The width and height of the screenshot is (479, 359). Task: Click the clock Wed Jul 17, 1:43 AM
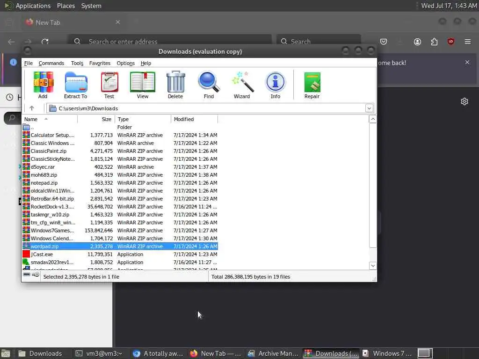click(449, 6)
